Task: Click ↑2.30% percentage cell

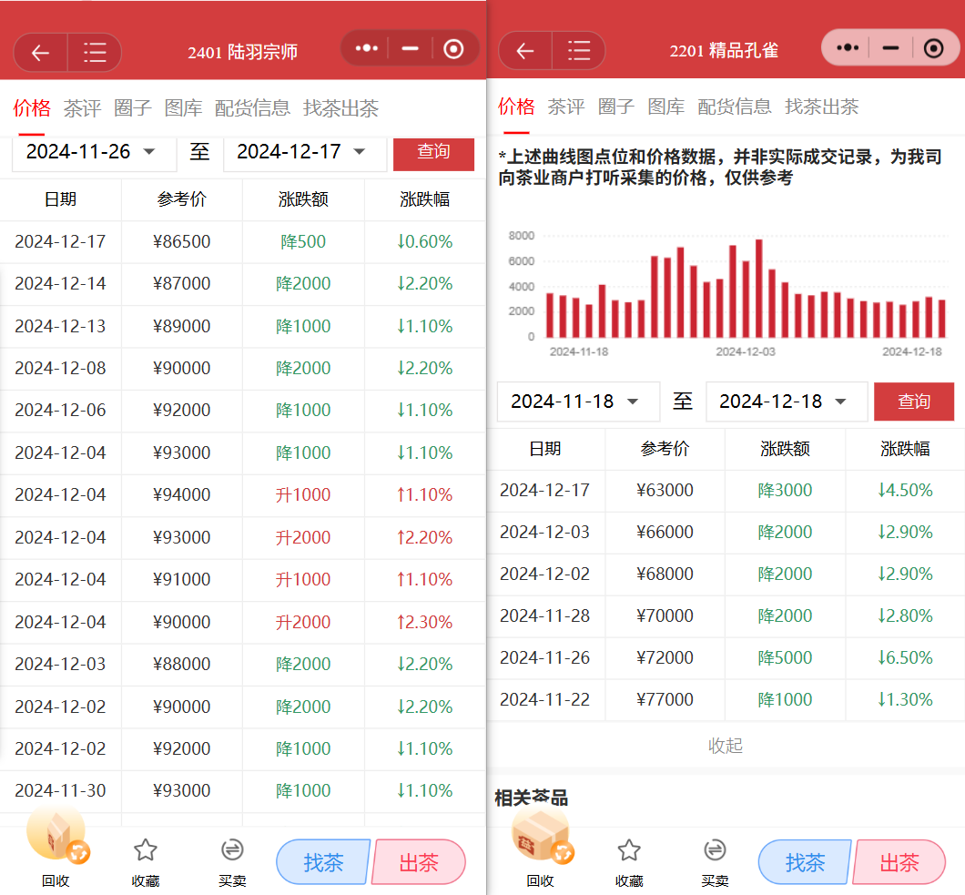Action: point(424,622)
